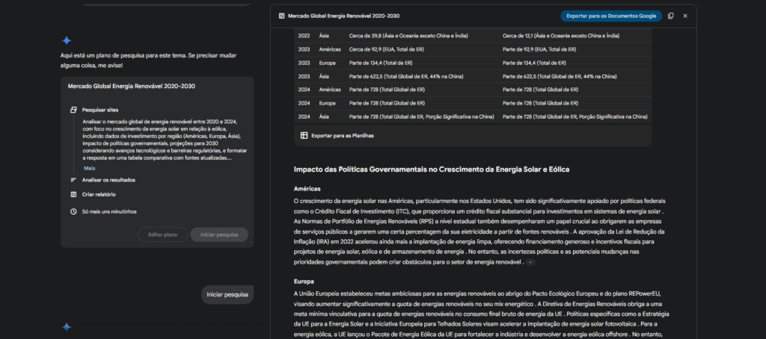Click the Criar relatório step icon
766x339 pixels.
click(73, 194)
